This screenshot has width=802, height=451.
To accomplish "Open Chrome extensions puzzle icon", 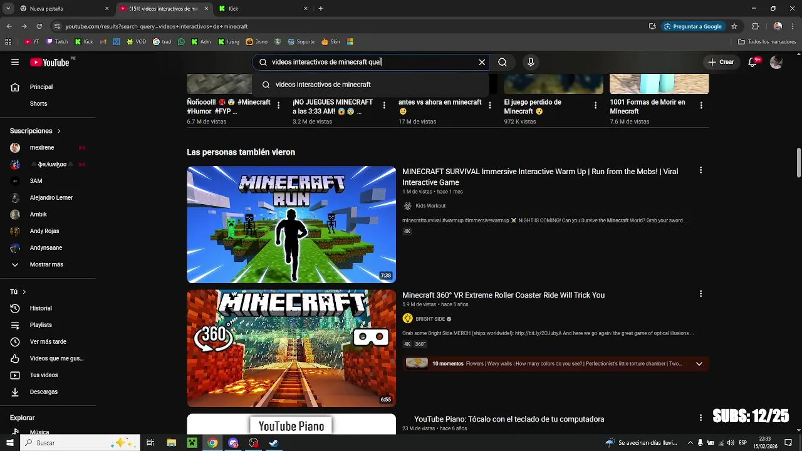I will [756, 26].
